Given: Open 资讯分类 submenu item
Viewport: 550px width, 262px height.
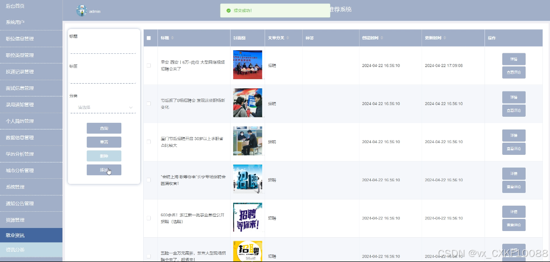Looking at the screenshot, I should [31, 250].
